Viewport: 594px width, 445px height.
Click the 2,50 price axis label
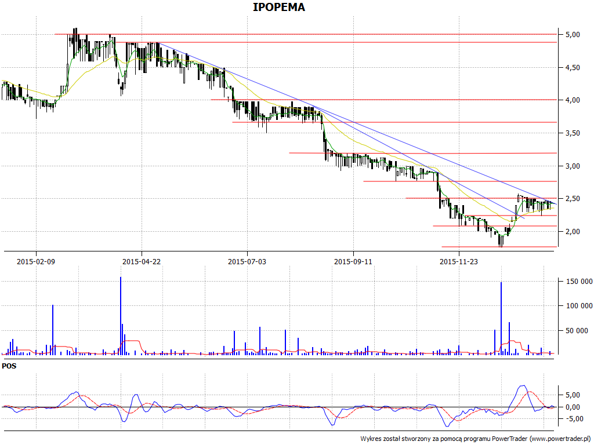[x=573, y=198]
